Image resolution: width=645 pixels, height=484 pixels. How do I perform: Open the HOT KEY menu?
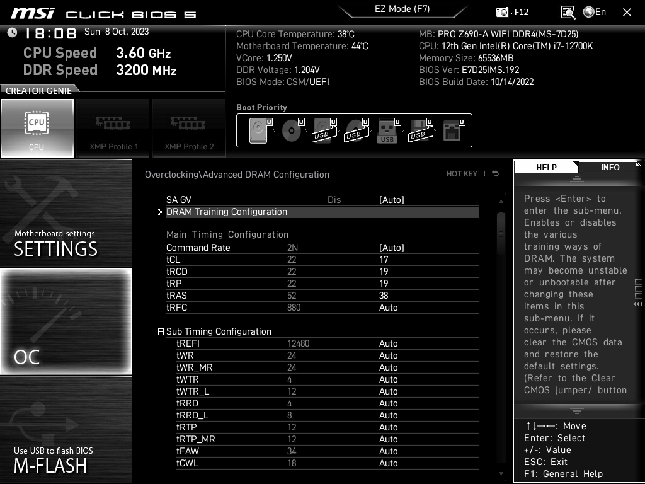point(462,174)
